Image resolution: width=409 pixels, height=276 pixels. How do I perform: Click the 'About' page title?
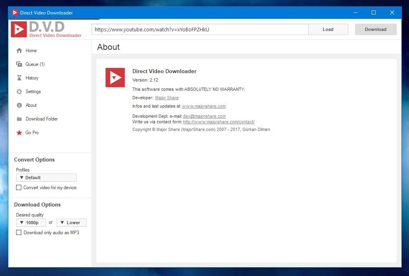coord(108,47)
